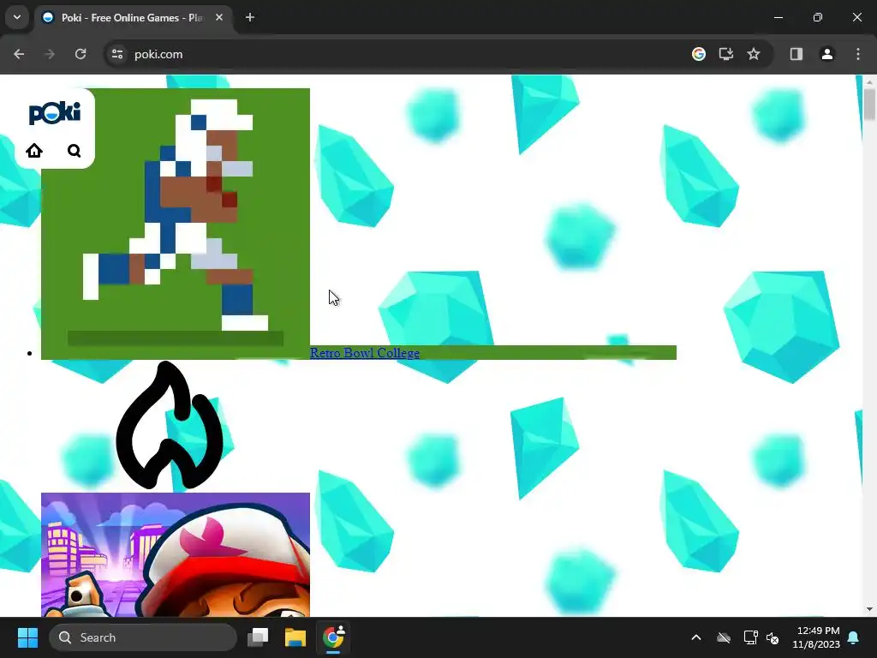Open the notifications bell
This screenshot has width=877, height=658.
[x=854, y=637]
